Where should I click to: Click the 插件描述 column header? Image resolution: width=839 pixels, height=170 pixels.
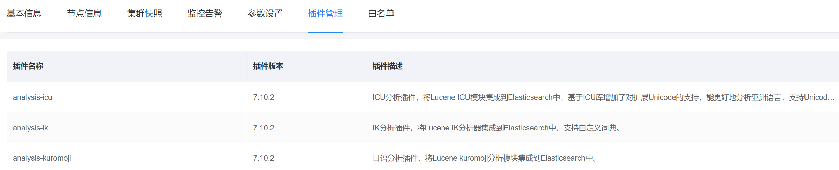tap(387, 66)
